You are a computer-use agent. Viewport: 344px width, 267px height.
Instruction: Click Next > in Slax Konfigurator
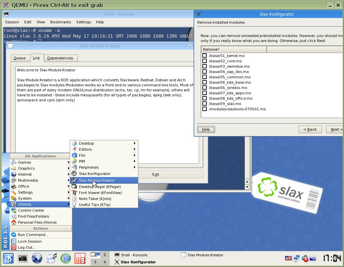point(335,129)
